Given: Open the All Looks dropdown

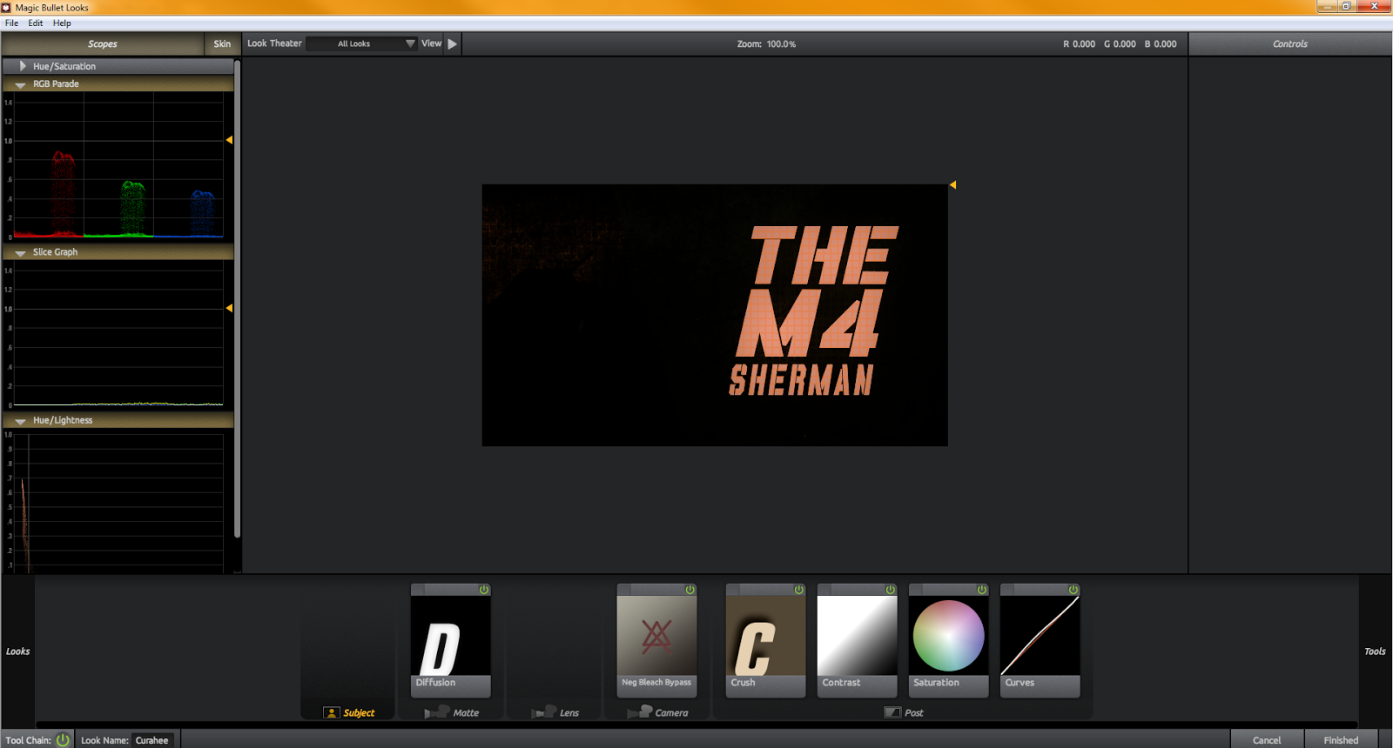Looking at the screenshot, I should point(362,43).
